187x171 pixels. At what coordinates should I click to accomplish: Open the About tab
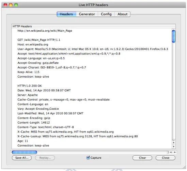coord(123,14)
